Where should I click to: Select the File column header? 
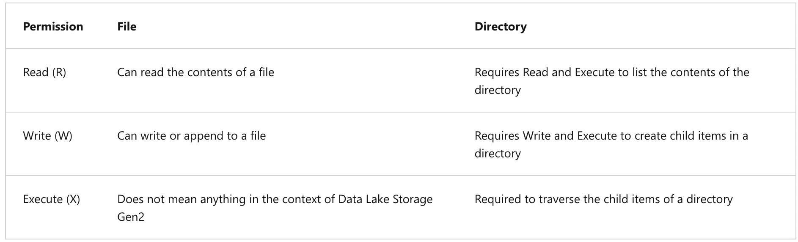coord(127,27)
